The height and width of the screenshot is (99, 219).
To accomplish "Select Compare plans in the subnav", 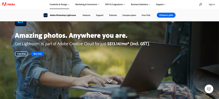I will (129, 15).
